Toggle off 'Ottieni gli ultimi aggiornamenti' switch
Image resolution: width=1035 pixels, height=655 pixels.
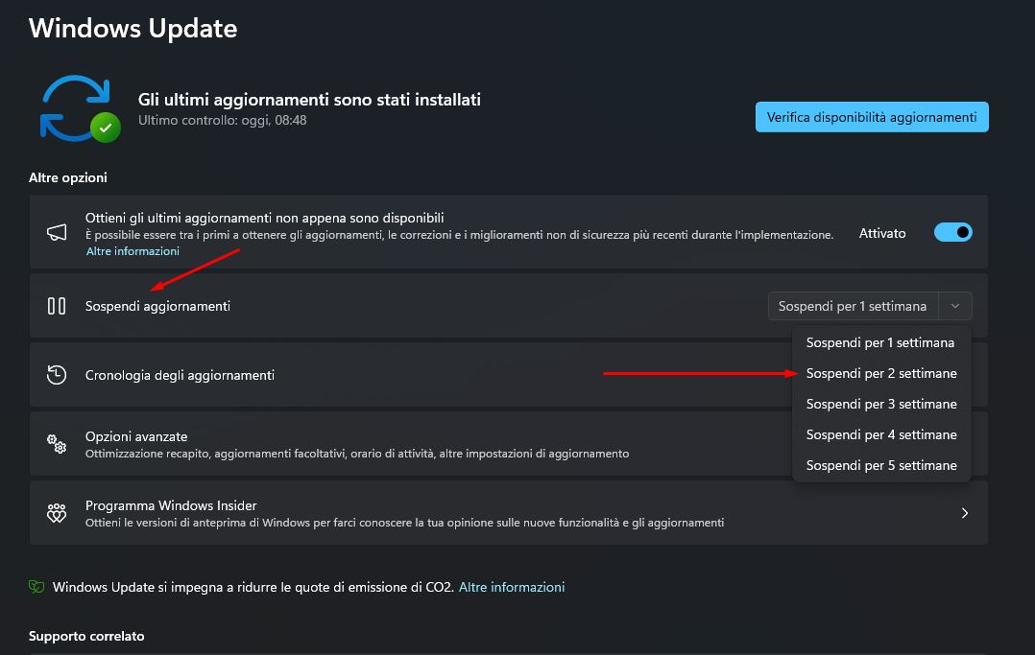(x=952, y=233)
